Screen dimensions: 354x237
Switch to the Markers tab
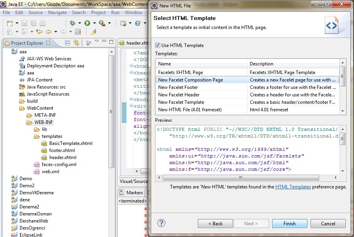click(x=132, y=192)
